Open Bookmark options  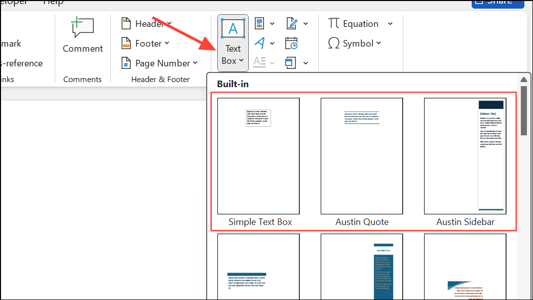click(11, 44)
